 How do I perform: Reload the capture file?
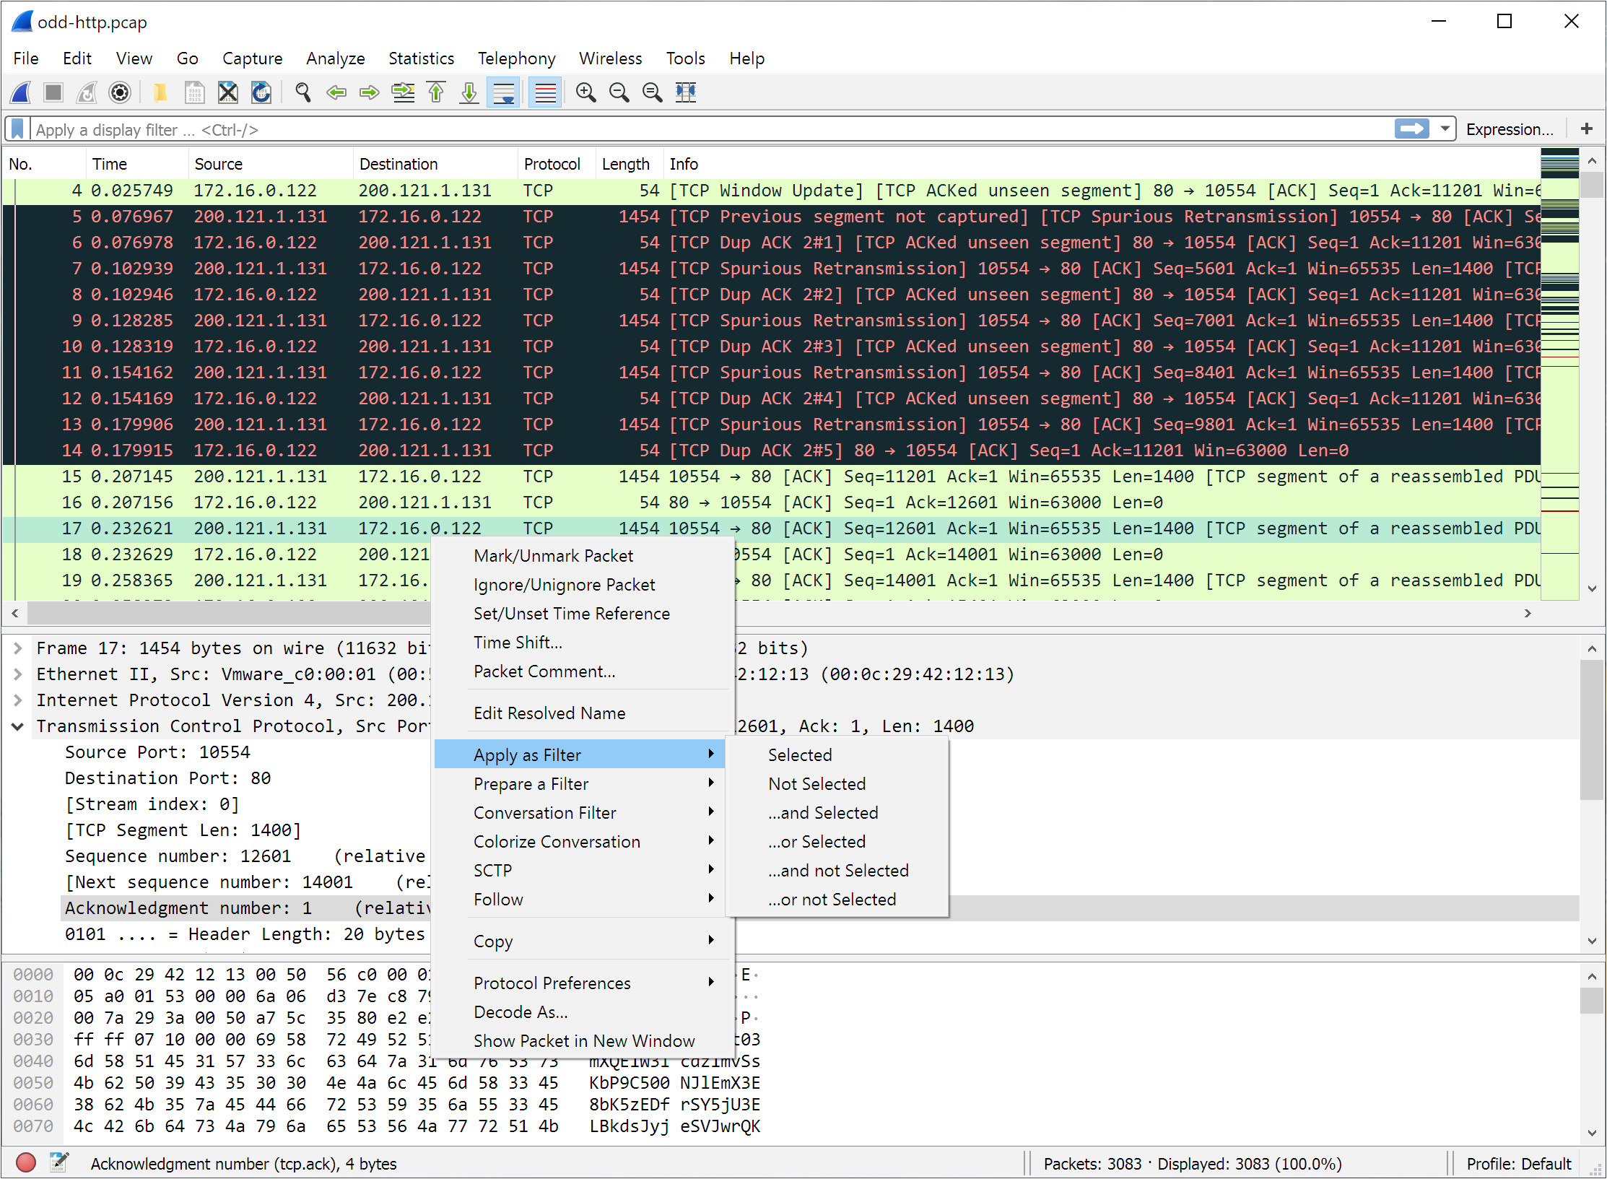(261, 92)
